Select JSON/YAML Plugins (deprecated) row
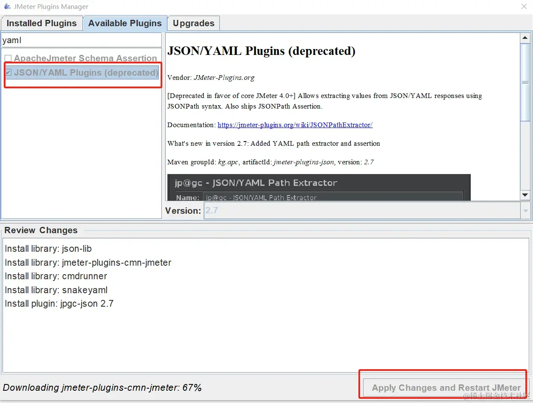The height and width of the screenshot is (403, 533). point(81,73)
